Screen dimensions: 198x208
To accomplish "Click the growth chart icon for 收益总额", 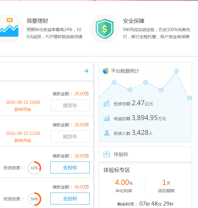I will click(107, 118).
